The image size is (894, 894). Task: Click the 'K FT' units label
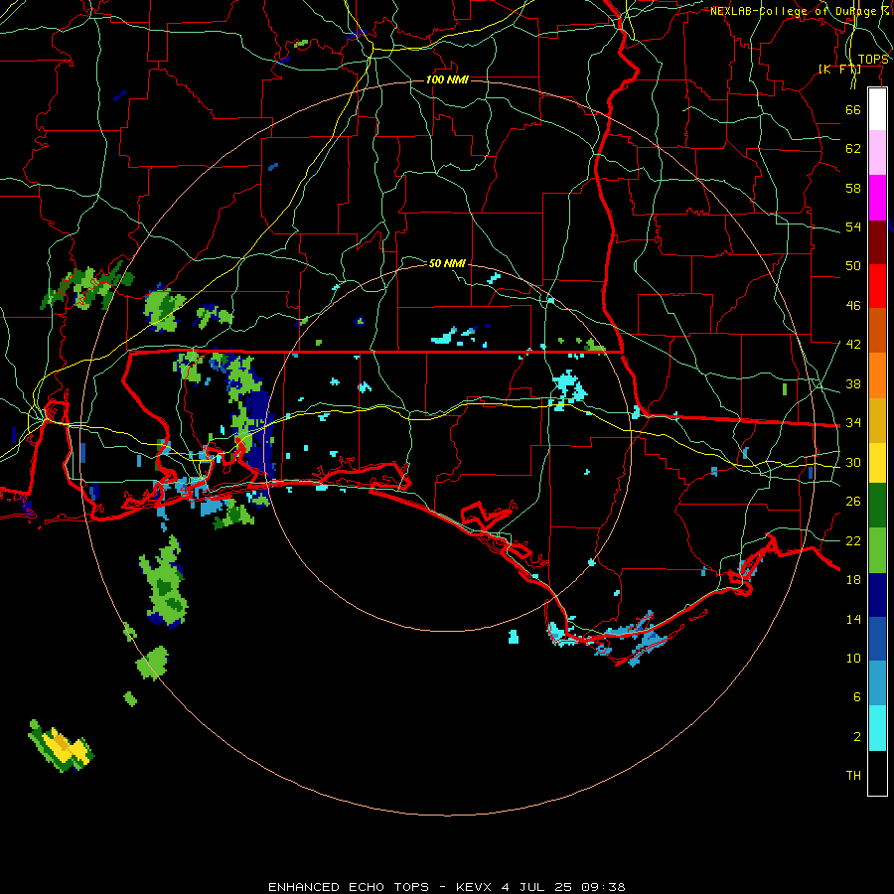(x=839, y=70)
